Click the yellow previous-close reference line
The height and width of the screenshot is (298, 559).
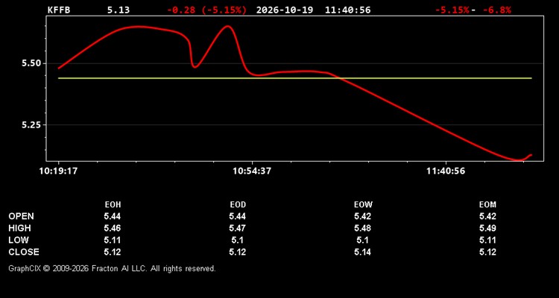click(x=295, y=78)
